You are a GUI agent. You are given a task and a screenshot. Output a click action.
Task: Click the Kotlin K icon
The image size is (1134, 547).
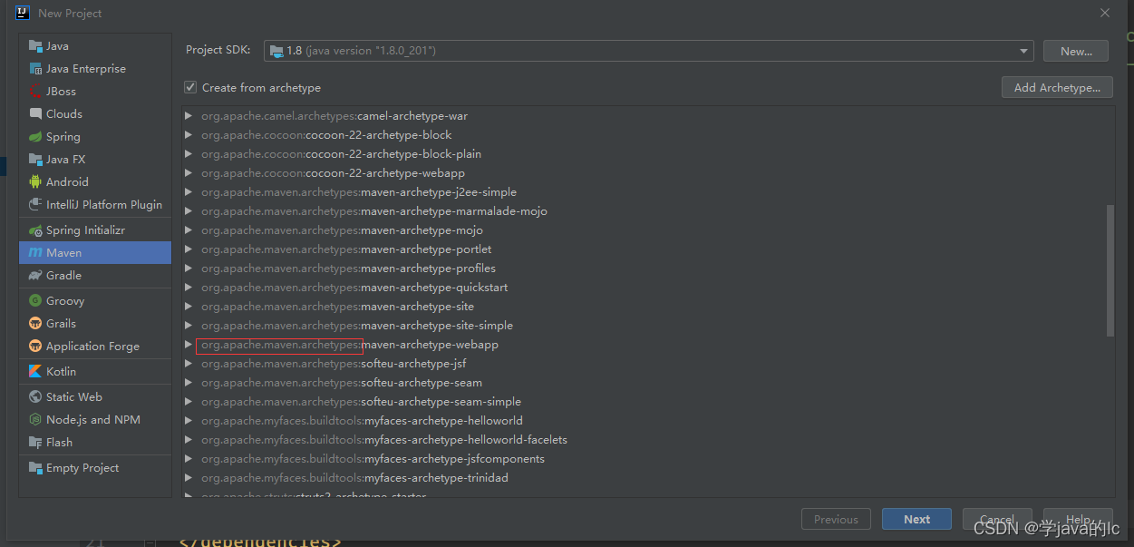35,372
